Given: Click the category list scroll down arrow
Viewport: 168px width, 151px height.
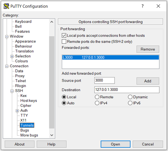Looking at the screenshot, I should tap(52, 135).
